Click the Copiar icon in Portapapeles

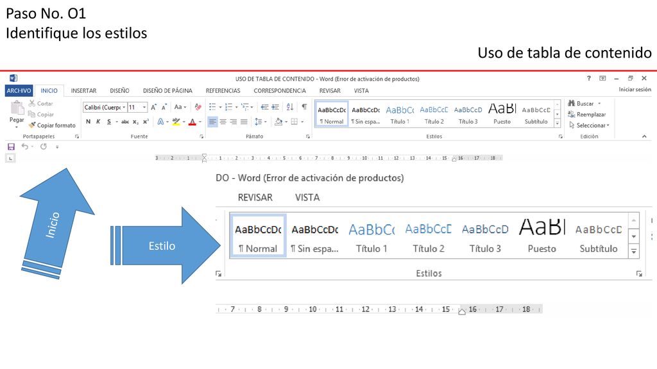pyautogui.click(x=32, y=114)
